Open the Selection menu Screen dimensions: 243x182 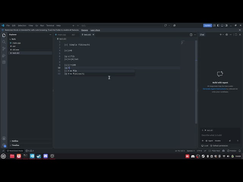22,25
